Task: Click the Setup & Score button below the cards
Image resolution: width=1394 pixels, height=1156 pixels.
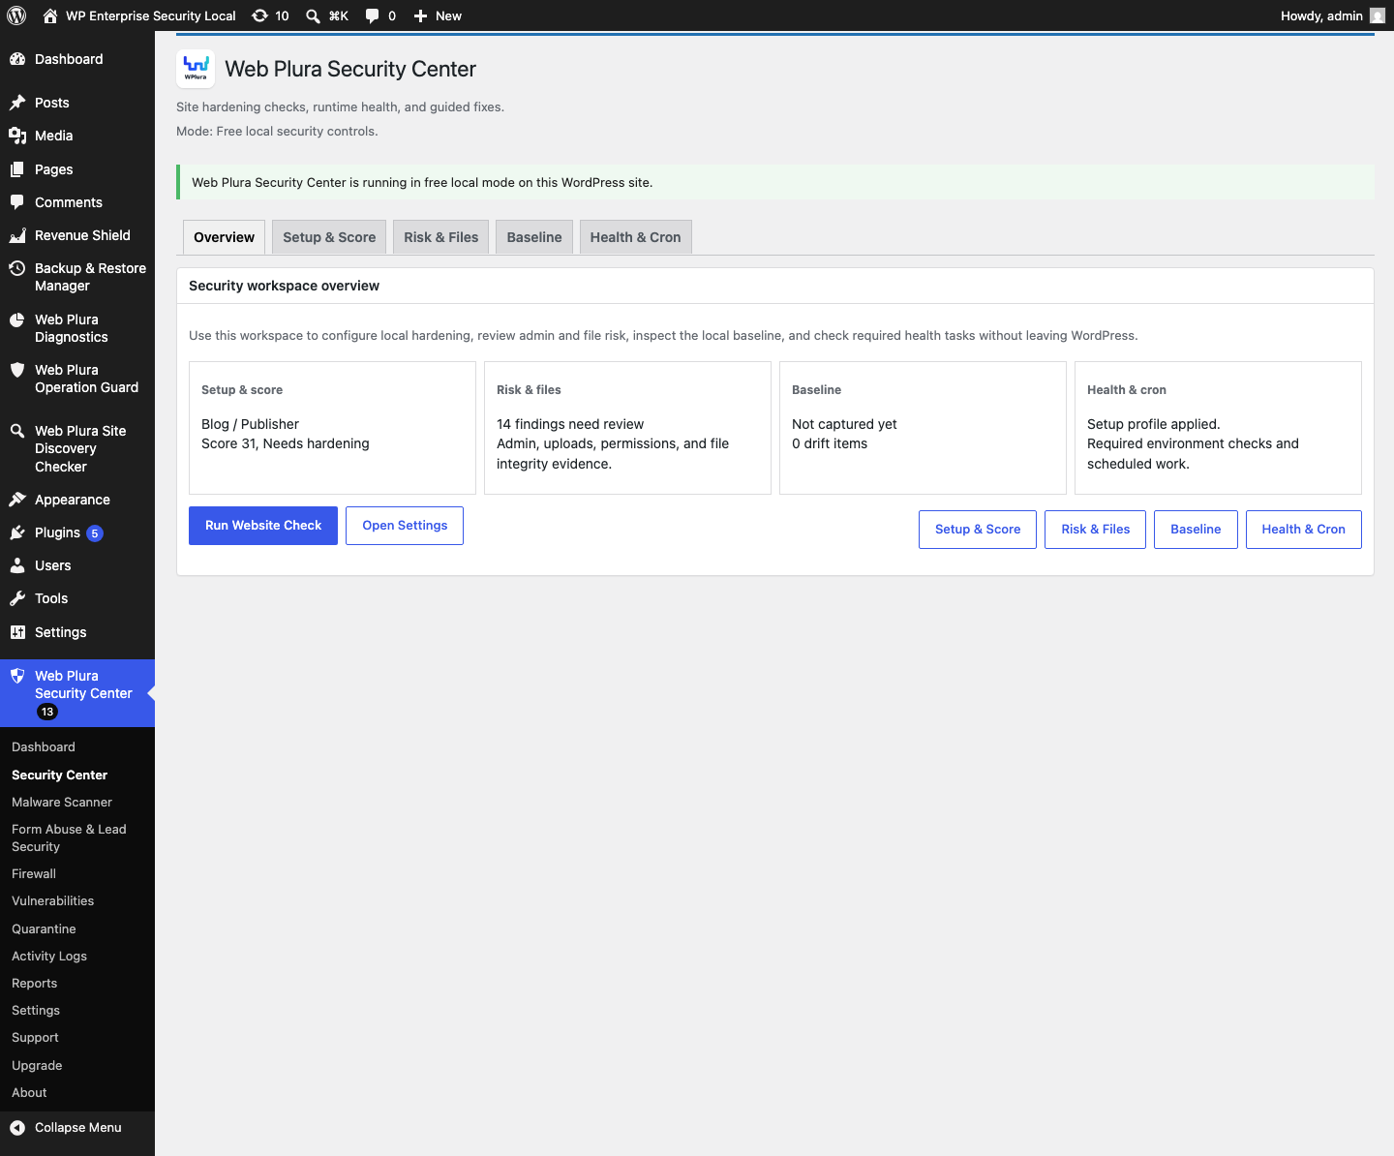Action: coord(978,530)
